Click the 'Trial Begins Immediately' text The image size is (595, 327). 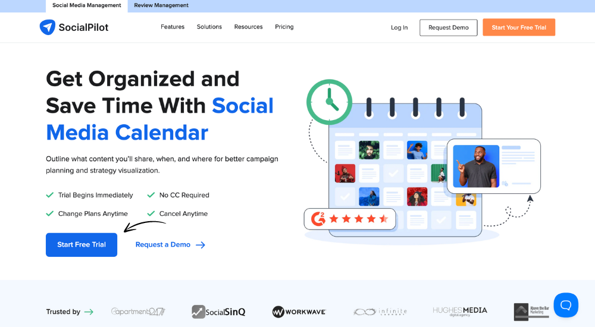tap(96, 195)
